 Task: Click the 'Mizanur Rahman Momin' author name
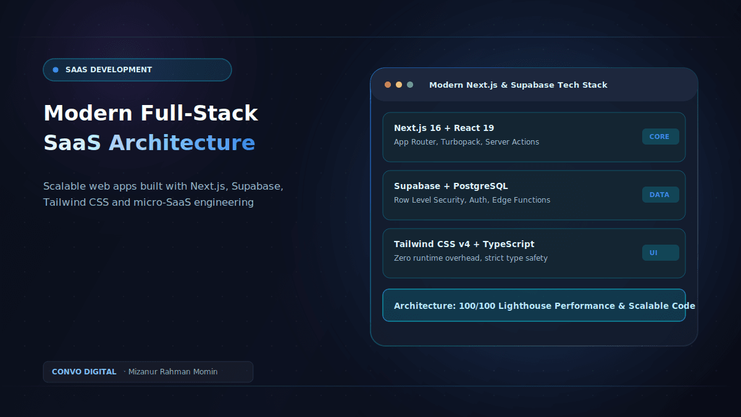coord(173,372)
